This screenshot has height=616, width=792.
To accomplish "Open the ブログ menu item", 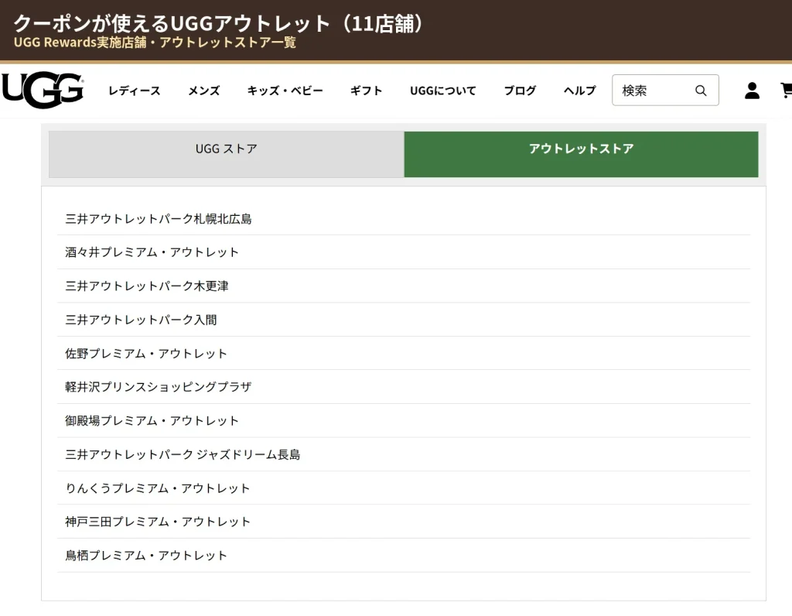I will 520,91.
